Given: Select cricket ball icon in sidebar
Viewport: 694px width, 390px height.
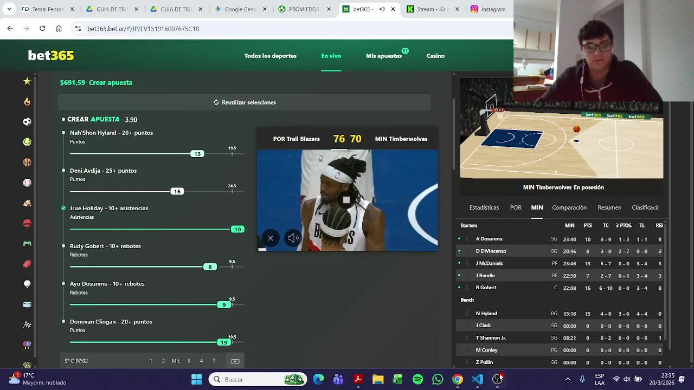Looking at the screenshot, I should (27, 223).
